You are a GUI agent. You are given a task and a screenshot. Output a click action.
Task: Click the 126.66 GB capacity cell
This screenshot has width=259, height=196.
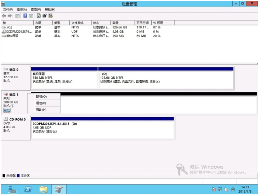[120, 27]
